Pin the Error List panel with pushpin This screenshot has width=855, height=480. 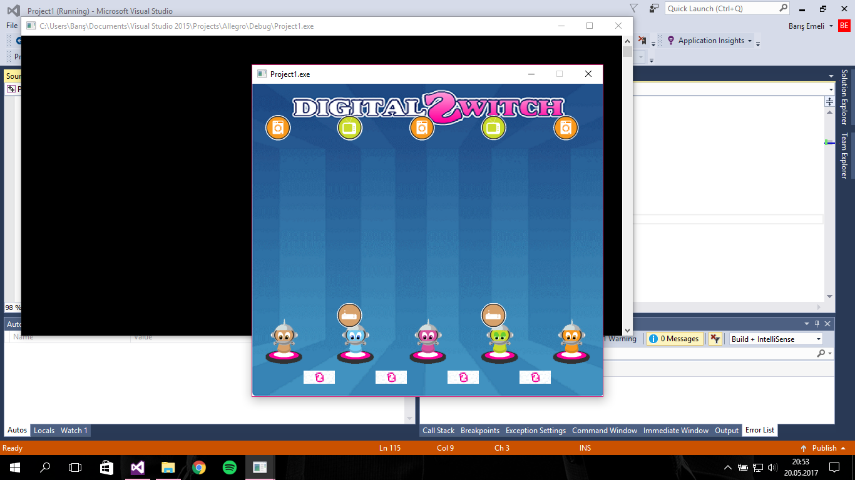817,324
